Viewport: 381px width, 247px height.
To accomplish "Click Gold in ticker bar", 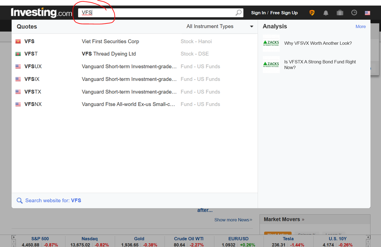I will [x=139, y=239].
